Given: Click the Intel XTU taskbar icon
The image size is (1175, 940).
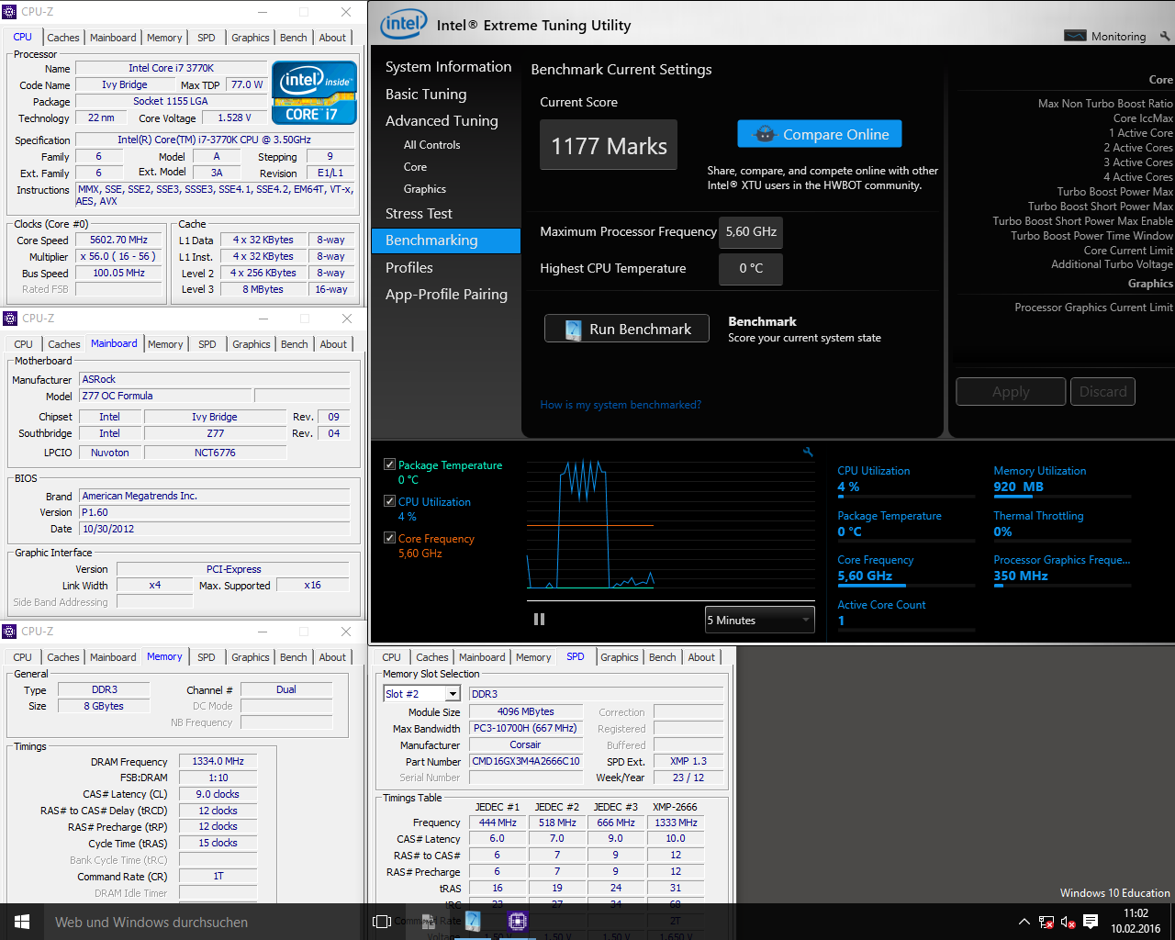Looking at the screenshot, I should click(473, 921).
